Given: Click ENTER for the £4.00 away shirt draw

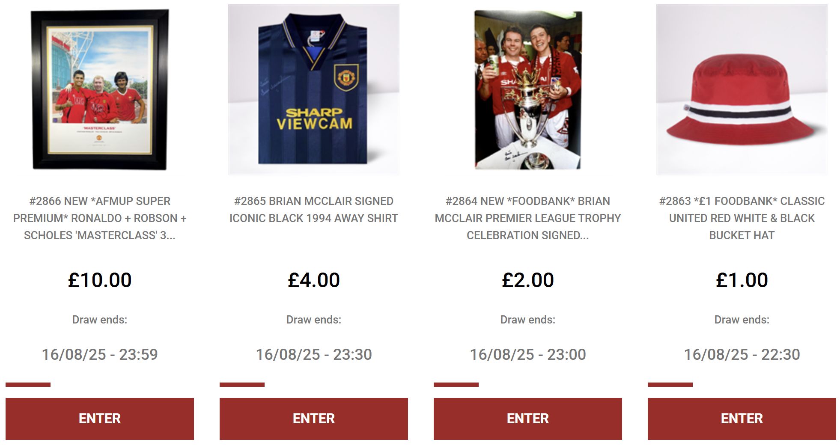Looking at the screenshot, I should [x=314, y=418].
